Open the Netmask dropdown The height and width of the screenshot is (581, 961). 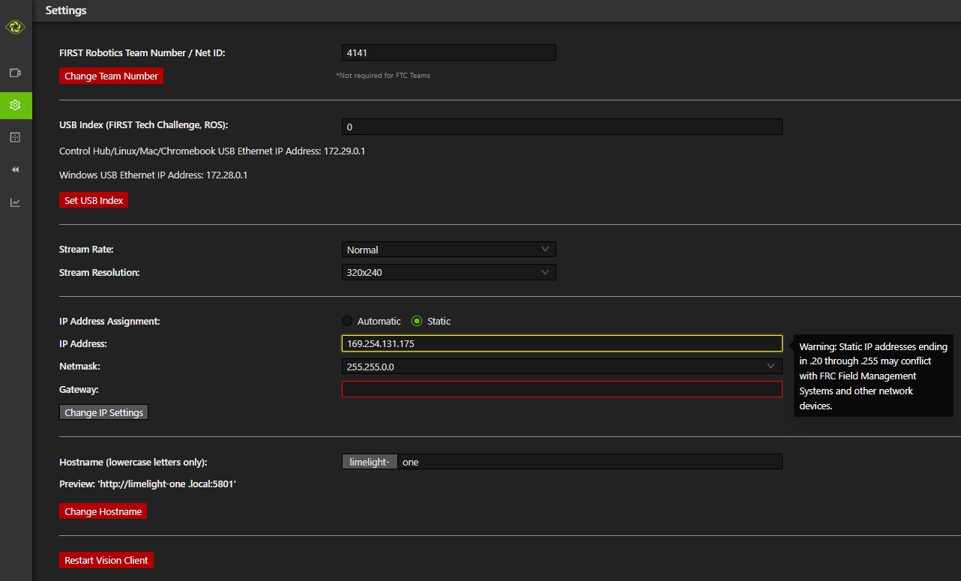[562, 367]
